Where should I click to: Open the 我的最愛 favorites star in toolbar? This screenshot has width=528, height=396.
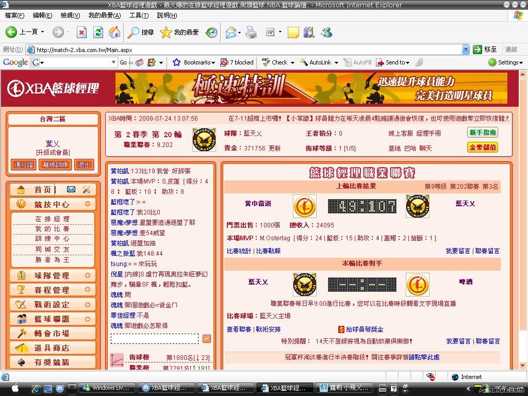tap(179, 32)
